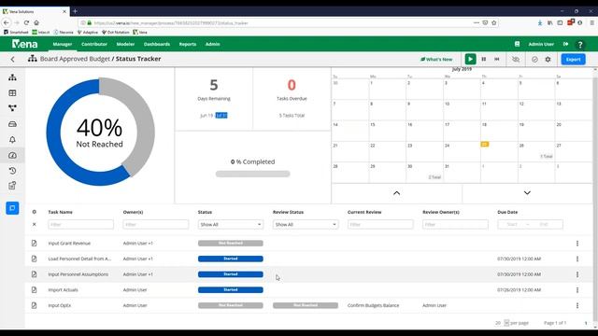Switch to the Contributor tab
This screenshot has width=598, height=336.
(x=94, y=44)
